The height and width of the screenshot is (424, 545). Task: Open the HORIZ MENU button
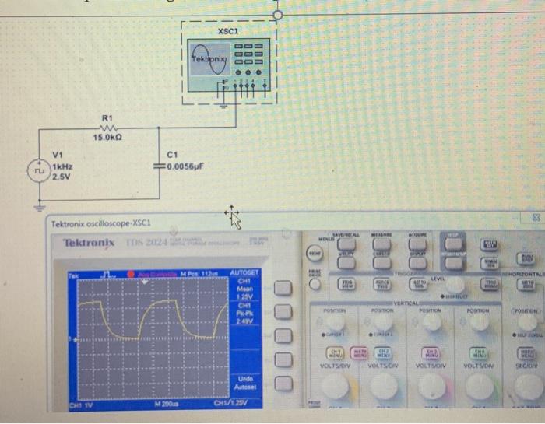click(526, 353)
